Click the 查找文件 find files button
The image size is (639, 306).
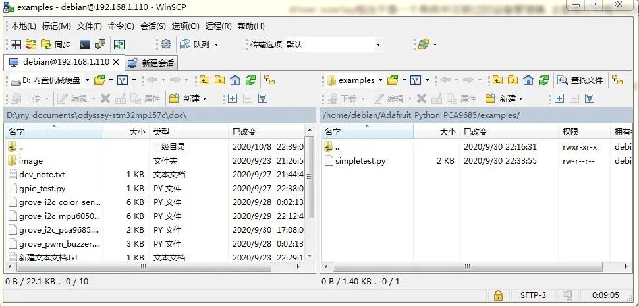580,80
